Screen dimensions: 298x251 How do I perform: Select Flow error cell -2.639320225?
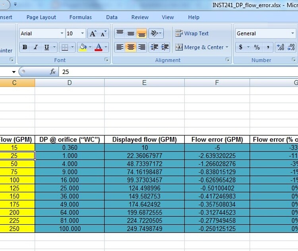217,156
